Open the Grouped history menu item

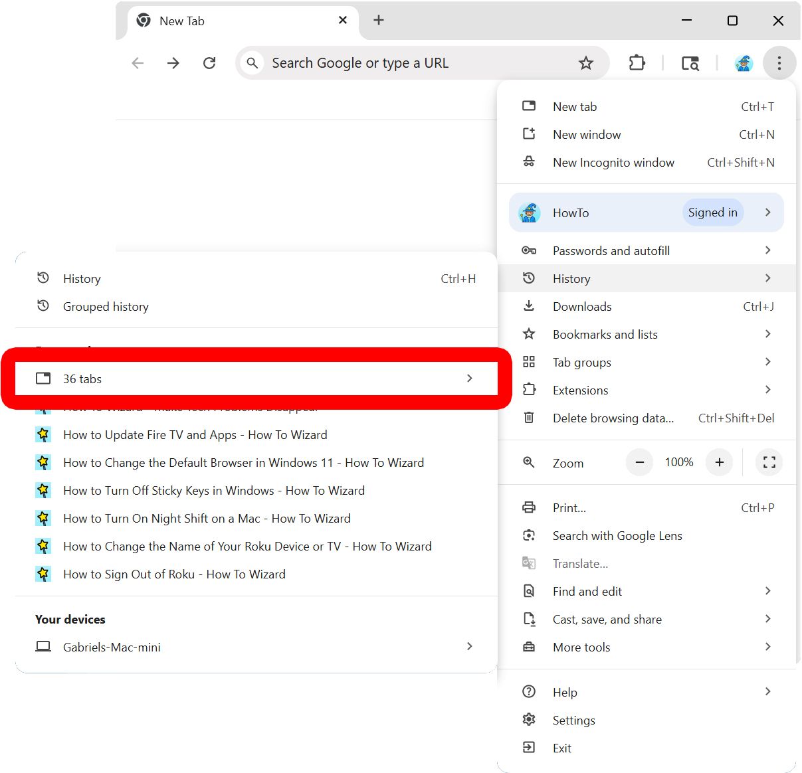point(105,306)
